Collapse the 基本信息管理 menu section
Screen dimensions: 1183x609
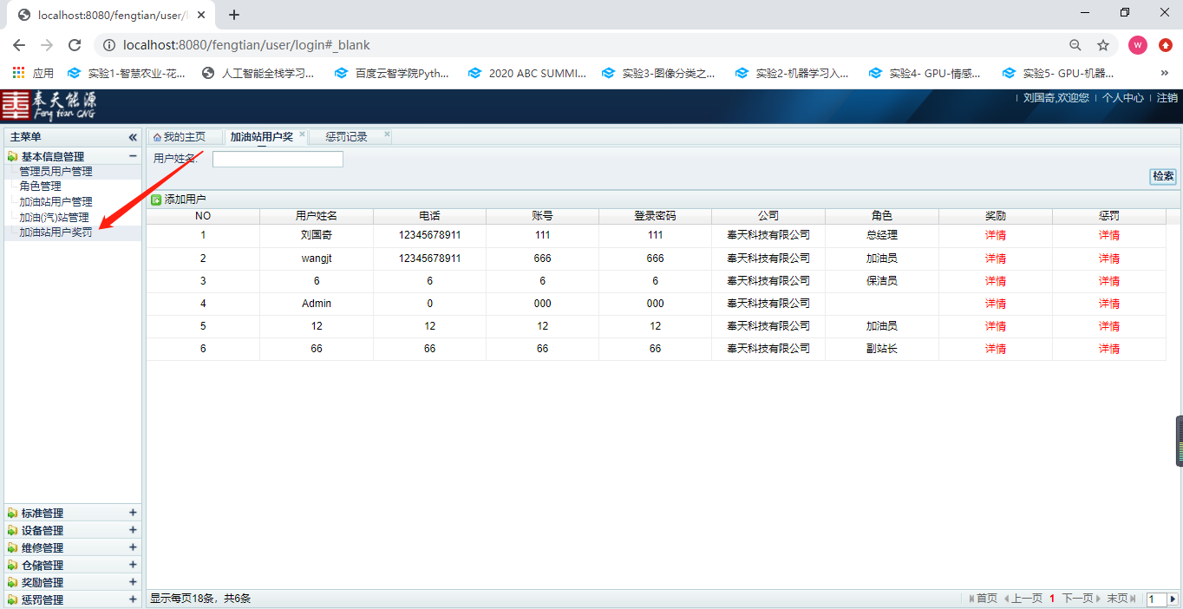tap(133, 156)
